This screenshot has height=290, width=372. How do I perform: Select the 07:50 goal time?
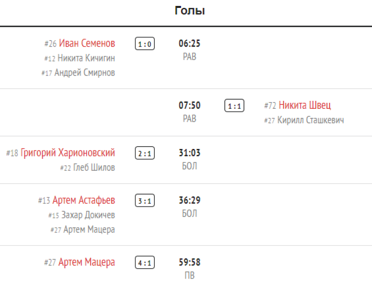coord(189,105)
